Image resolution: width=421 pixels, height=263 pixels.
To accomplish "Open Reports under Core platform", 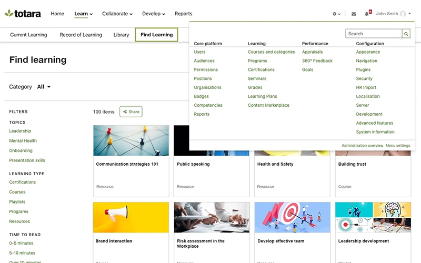I will tap(202, 114).
